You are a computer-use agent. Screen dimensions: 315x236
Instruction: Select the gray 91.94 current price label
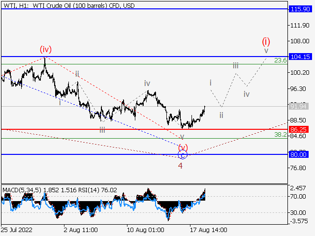tap(299, 106)
